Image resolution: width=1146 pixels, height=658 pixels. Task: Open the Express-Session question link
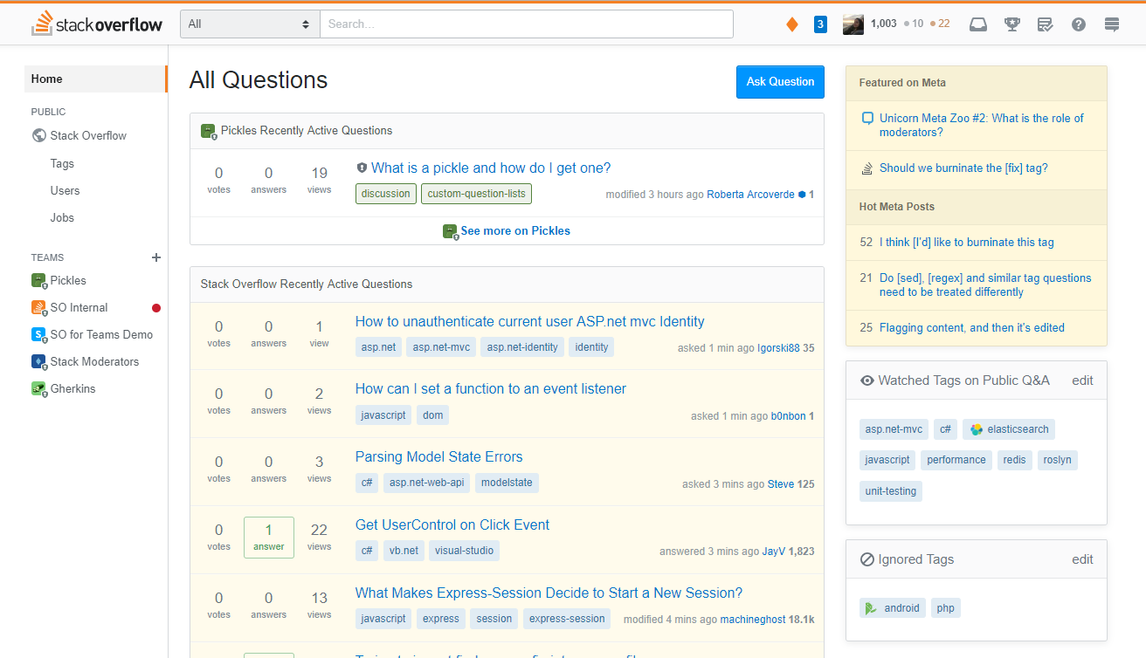(x=549, y=593)
